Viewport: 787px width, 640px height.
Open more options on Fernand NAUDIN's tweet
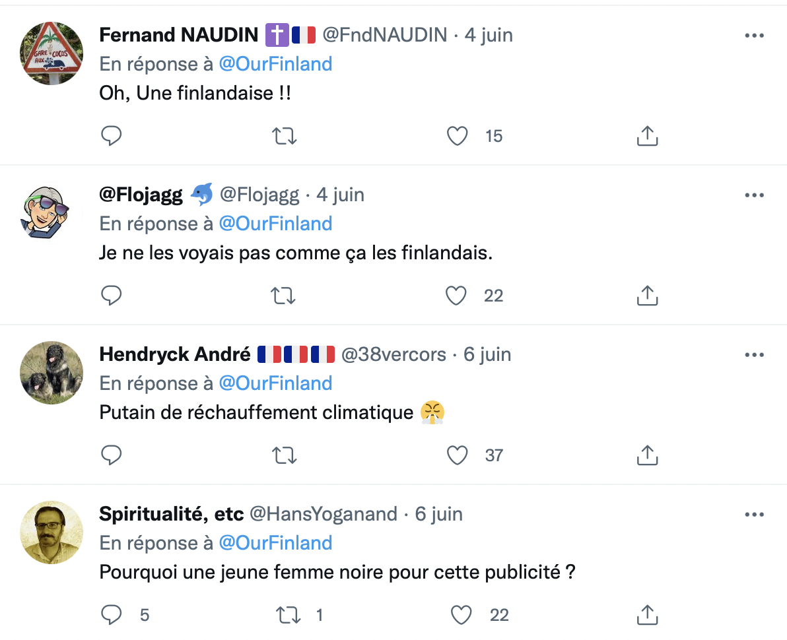coord(754,36)
